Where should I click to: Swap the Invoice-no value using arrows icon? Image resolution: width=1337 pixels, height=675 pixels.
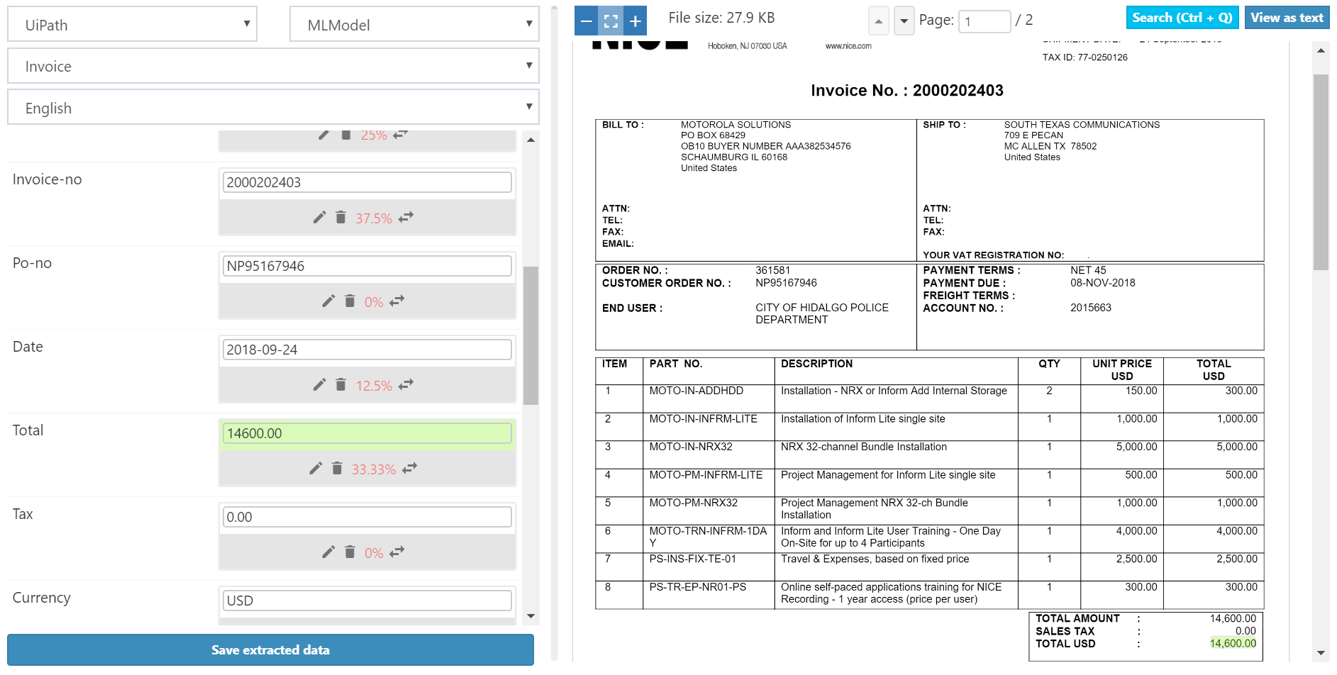[x=406, y=217]
